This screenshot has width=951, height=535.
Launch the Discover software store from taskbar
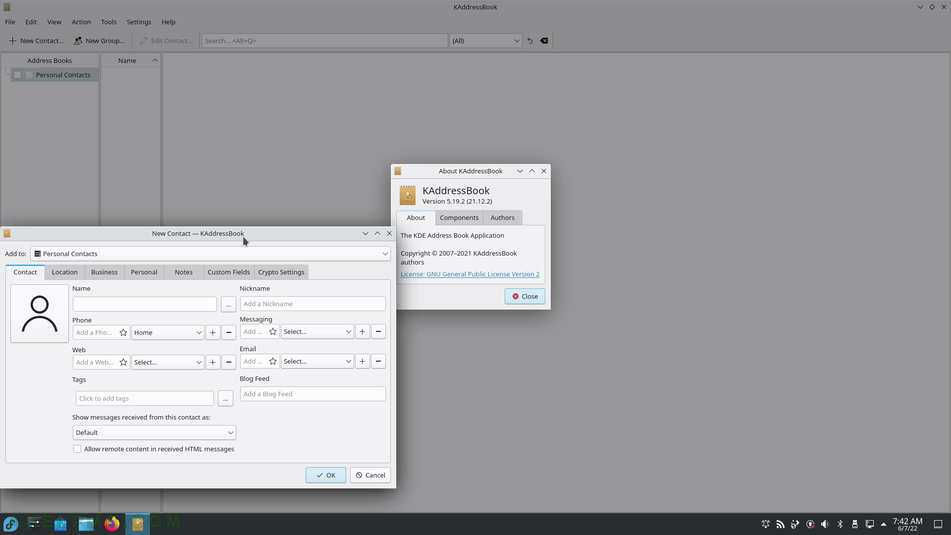60,524
